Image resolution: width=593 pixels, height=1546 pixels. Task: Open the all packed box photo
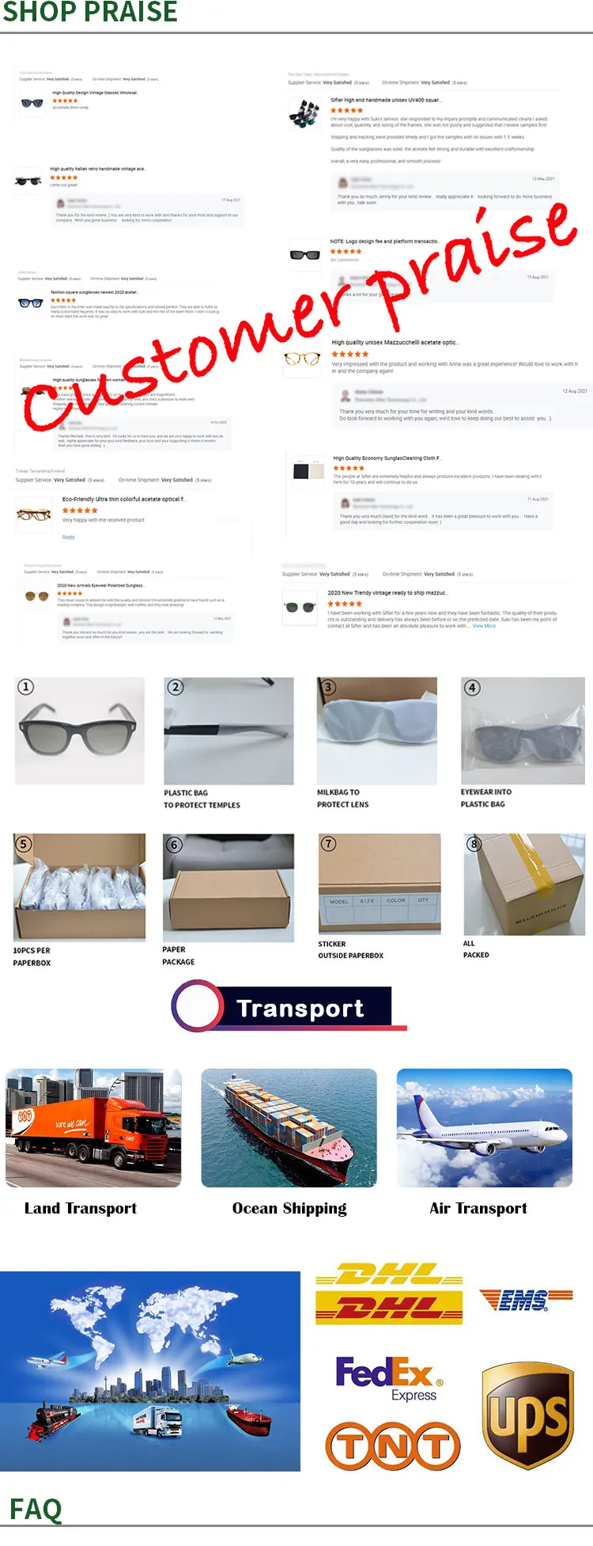(524, 884)
